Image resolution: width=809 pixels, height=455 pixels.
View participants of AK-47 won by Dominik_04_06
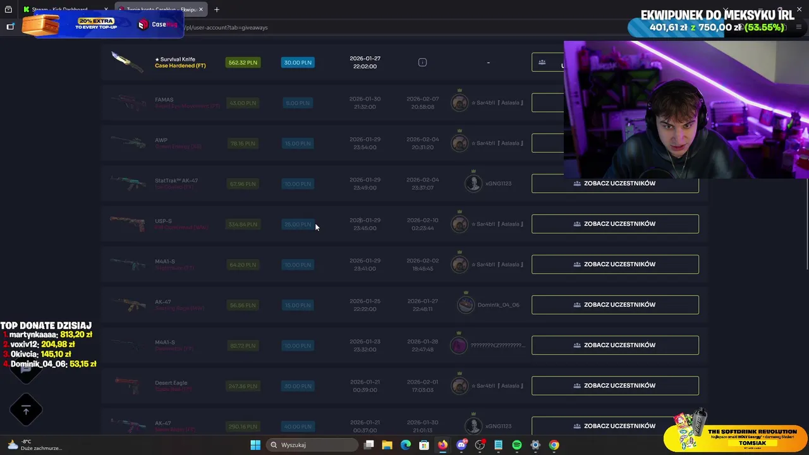tap(615, 305)
